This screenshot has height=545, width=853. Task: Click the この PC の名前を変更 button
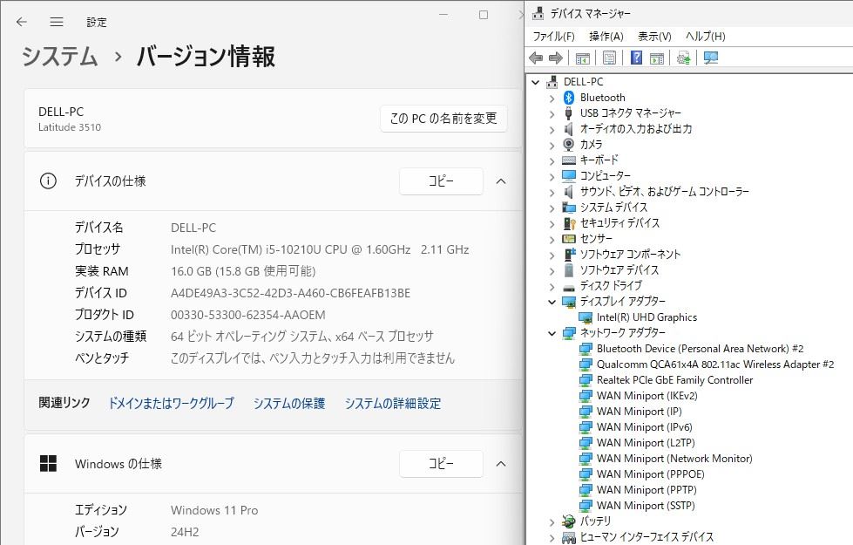pos(443,119)
